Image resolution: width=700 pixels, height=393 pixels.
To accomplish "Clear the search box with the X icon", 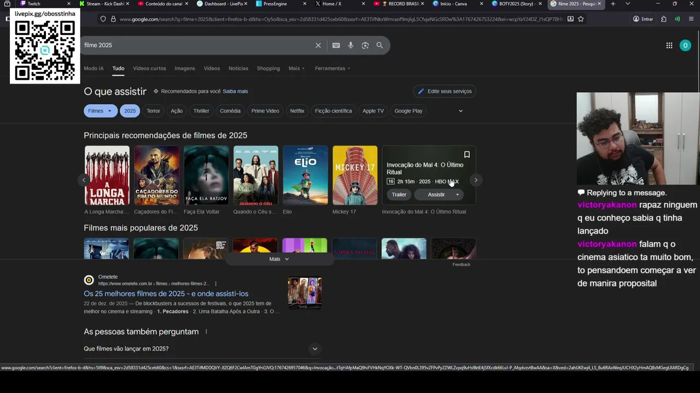I will (x=318, y=45).
